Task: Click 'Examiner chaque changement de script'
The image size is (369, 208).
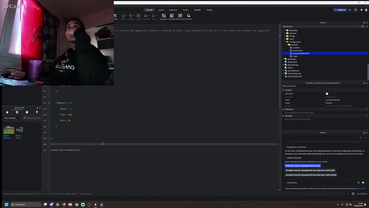Action: [303, 166]
